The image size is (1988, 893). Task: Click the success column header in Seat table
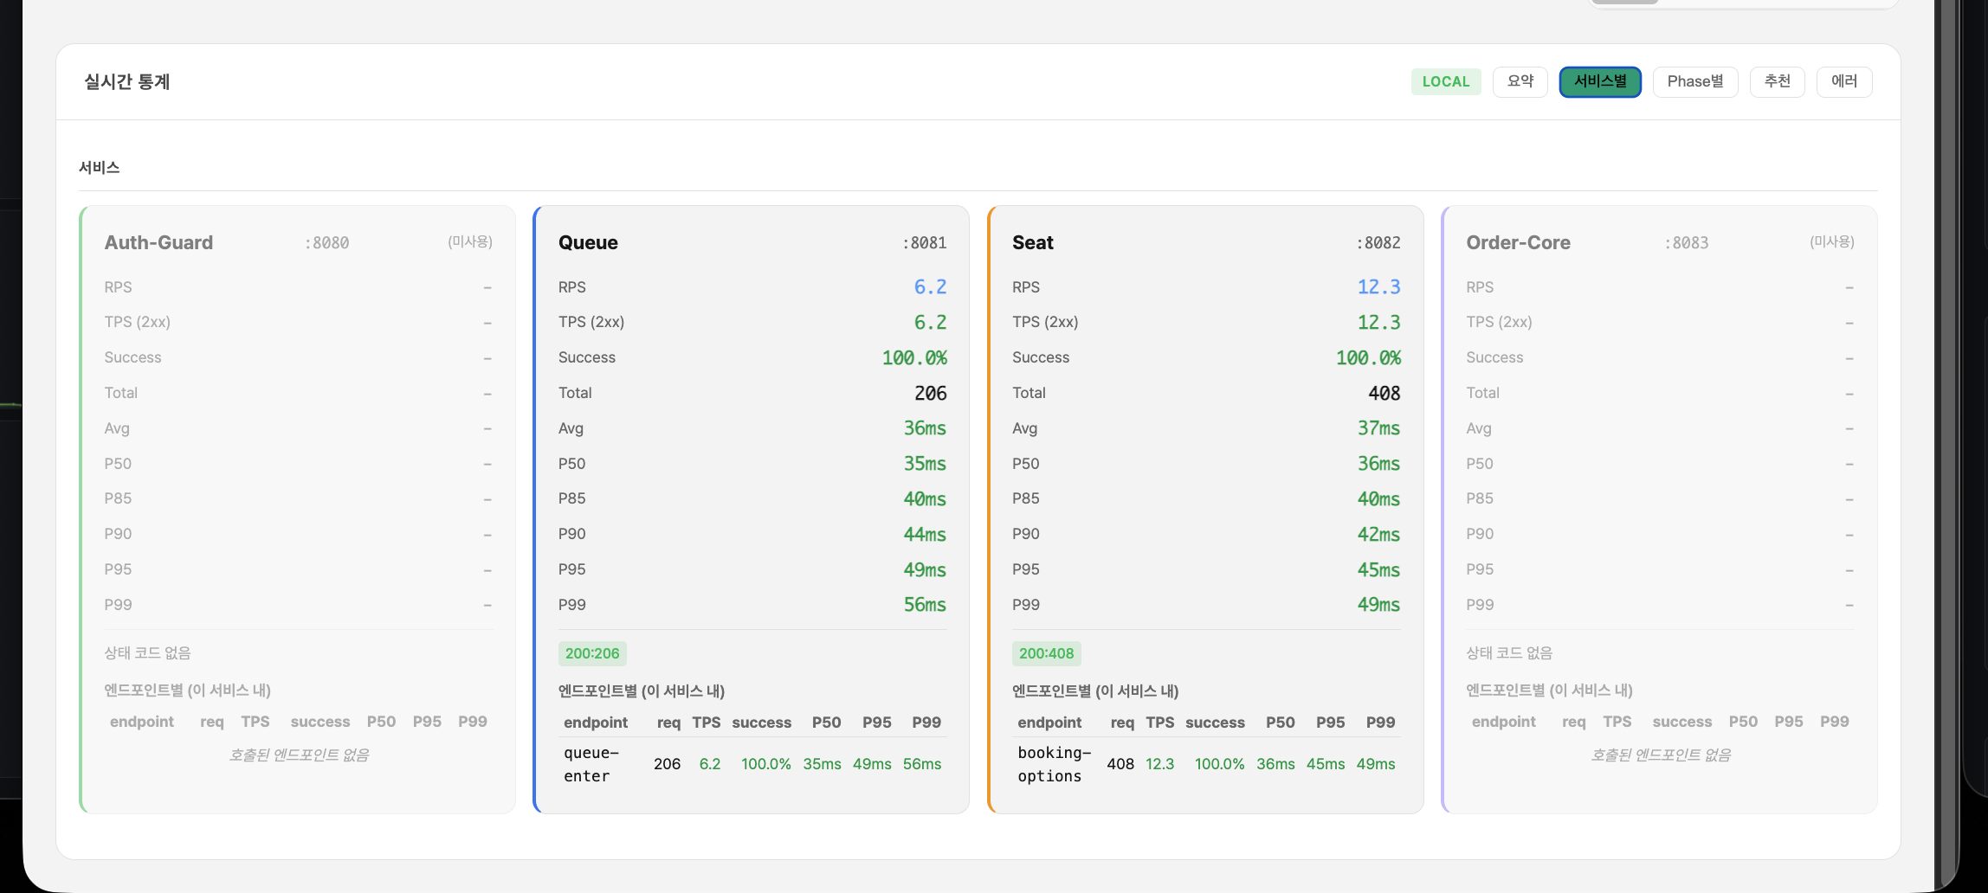click(x=1215, y=723)
